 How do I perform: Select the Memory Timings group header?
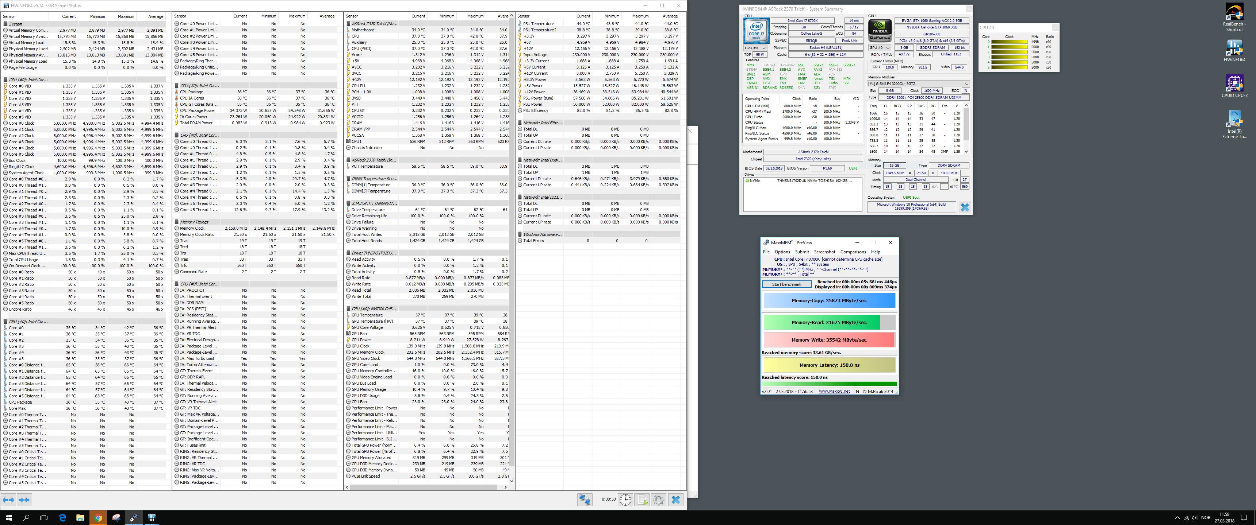click(x=256, y=222)
